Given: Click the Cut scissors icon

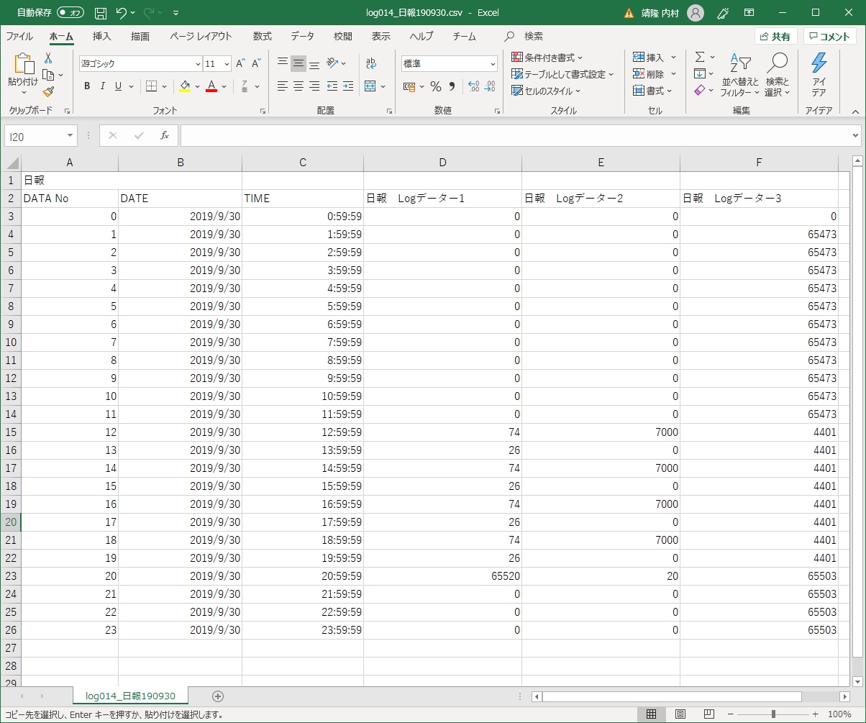Looking at the screenshot, I should coord(48,58).
